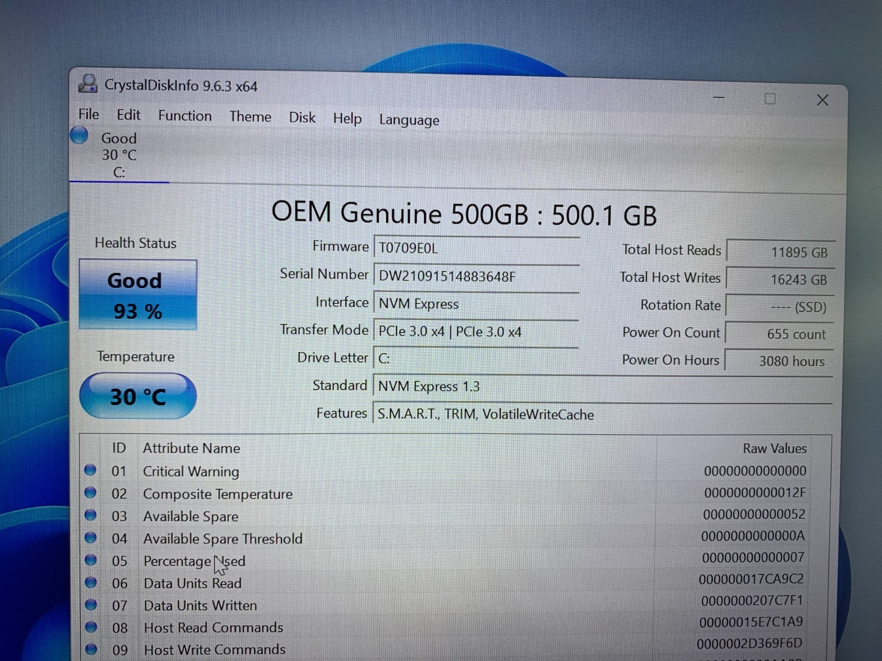
Task: Open the Theme menu
Action: 250,117
